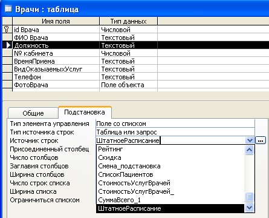Click the Поле объекта data type cell
The width and height of the screenshot is (269, 218).
coord(128,85)
